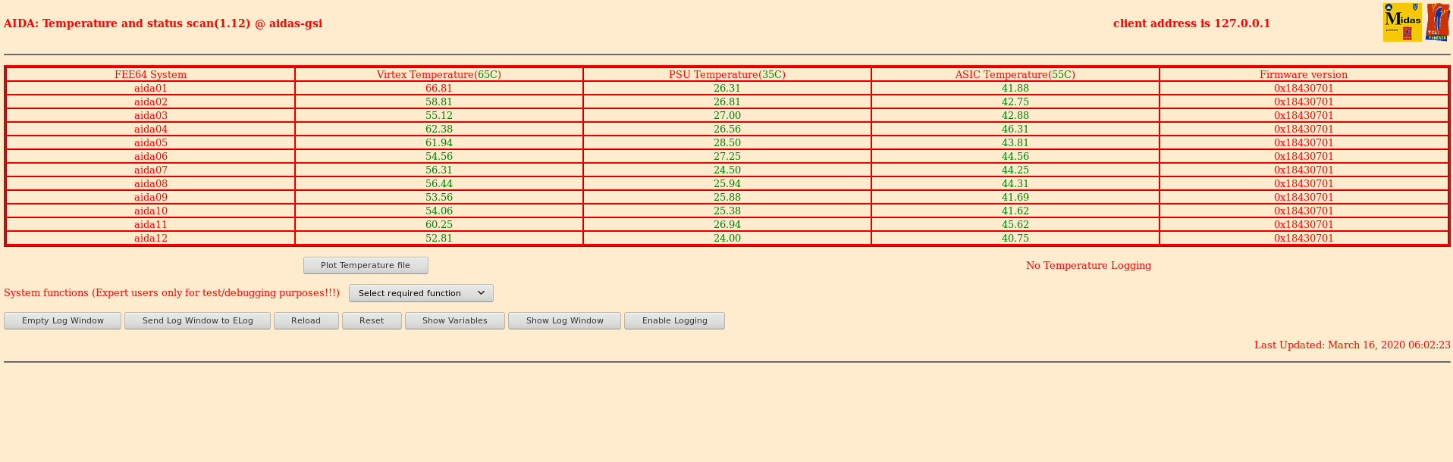Click the PSU Temperature(35C) column header
This screenshot has width=1453, height=462.
click(727, 75)
